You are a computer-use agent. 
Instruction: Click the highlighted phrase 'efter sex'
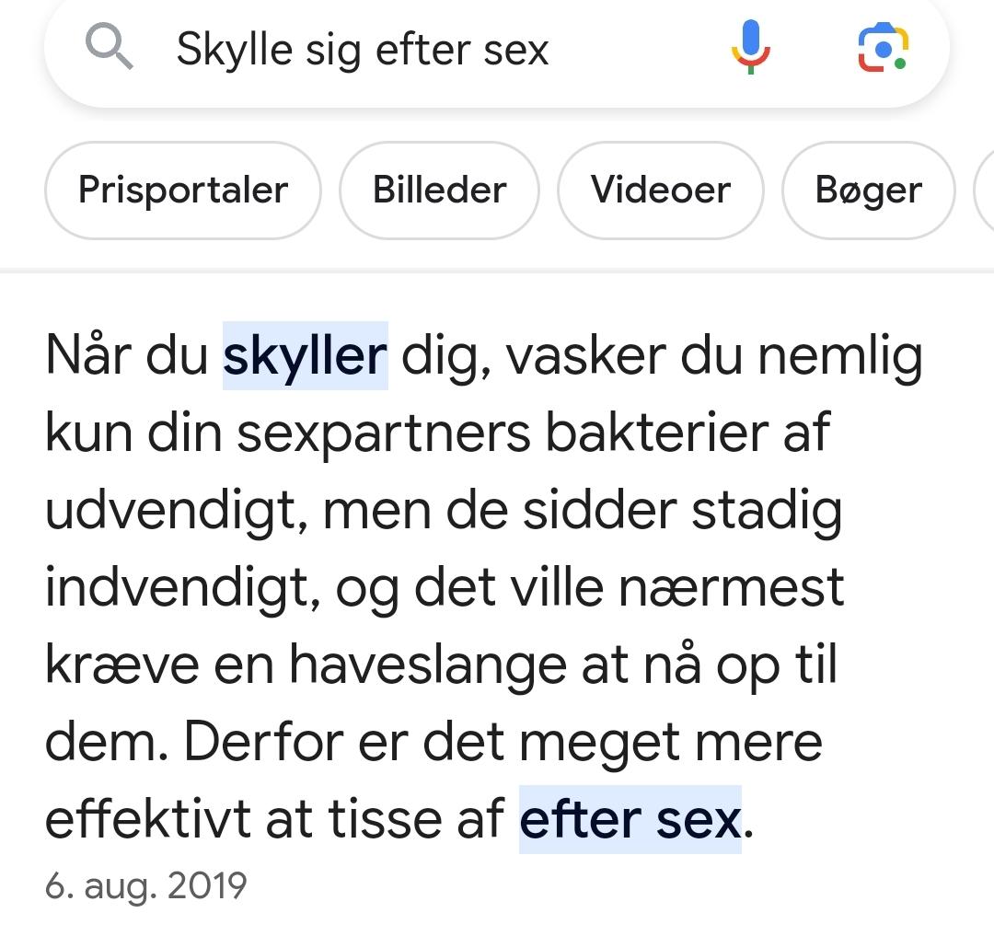point(630,819)
